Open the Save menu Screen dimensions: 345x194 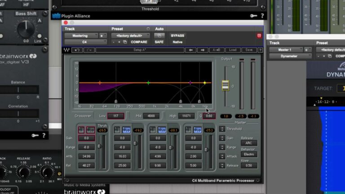click(249, 50)
